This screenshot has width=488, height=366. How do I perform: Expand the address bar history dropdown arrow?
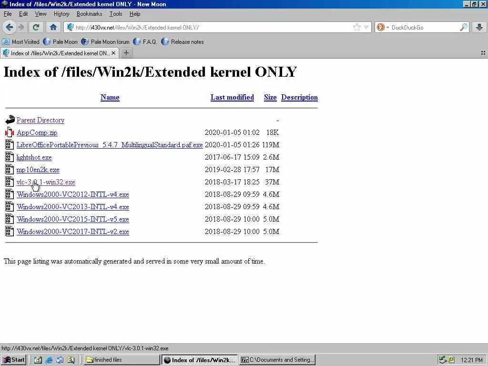click(x=366, y=27)
